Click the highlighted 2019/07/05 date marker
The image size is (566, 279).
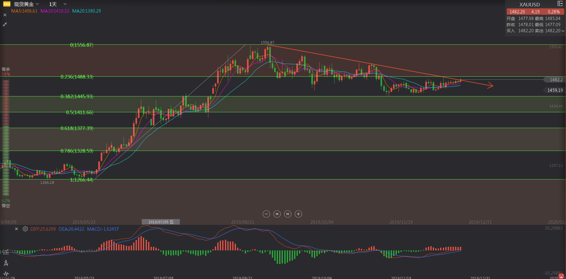pyautogui.click(x=161, y=222)
